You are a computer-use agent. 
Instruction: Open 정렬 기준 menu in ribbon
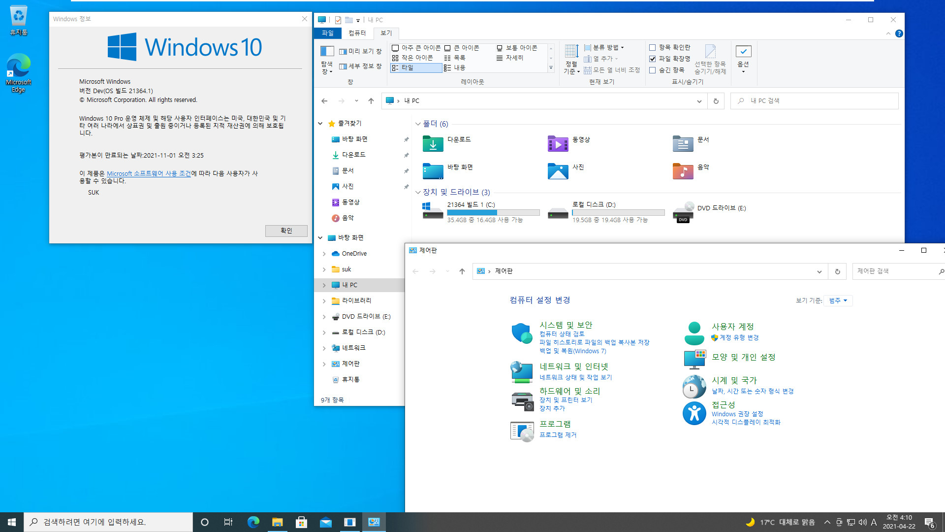(571, 60)
